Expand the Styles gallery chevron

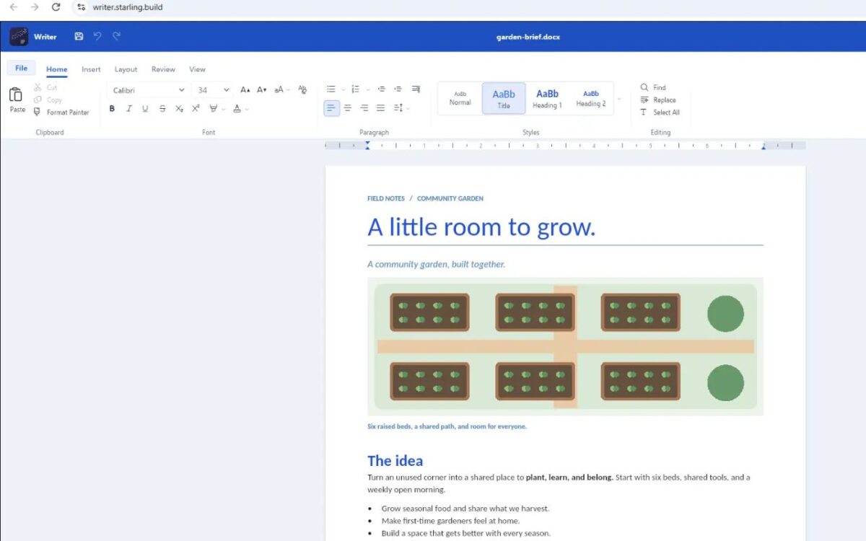pos(618,98)
